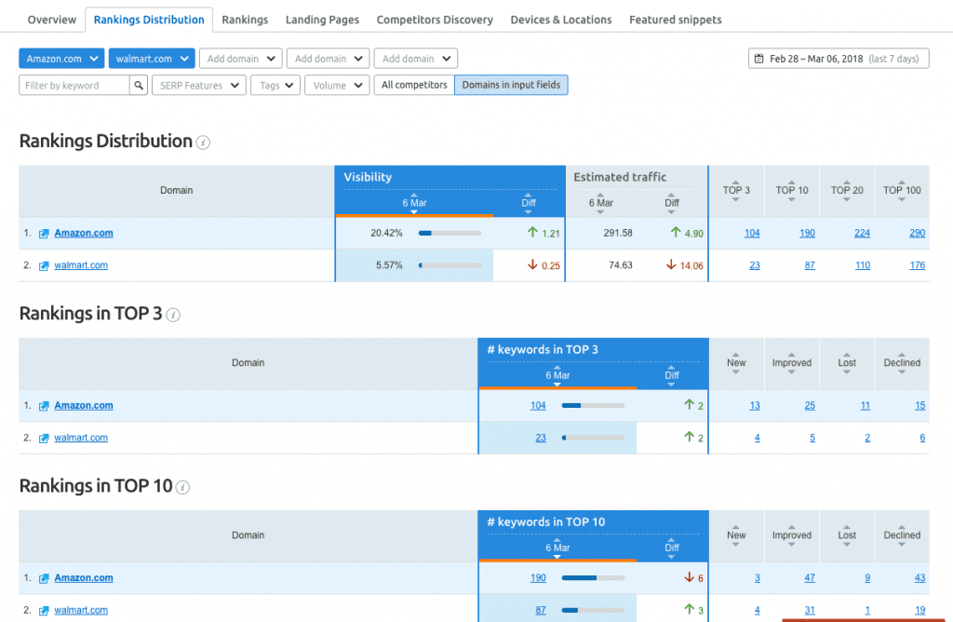
Task: Click the info icon beside Rankings in TOP 3
Action: tap(173, 316)
